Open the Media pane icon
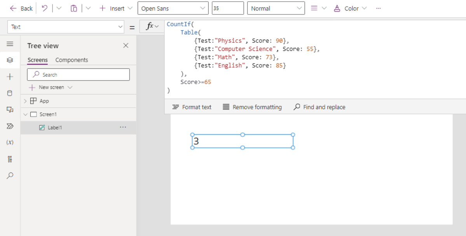The image size is (466, 236). 10,110
